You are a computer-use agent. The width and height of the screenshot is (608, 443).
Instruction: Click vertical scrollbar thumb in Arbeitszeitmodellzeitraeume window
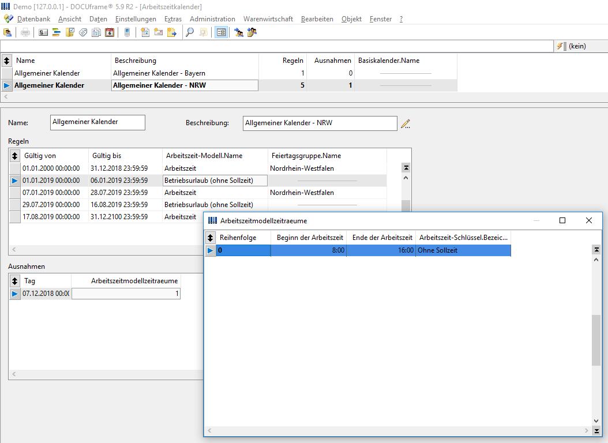point(596,340)
